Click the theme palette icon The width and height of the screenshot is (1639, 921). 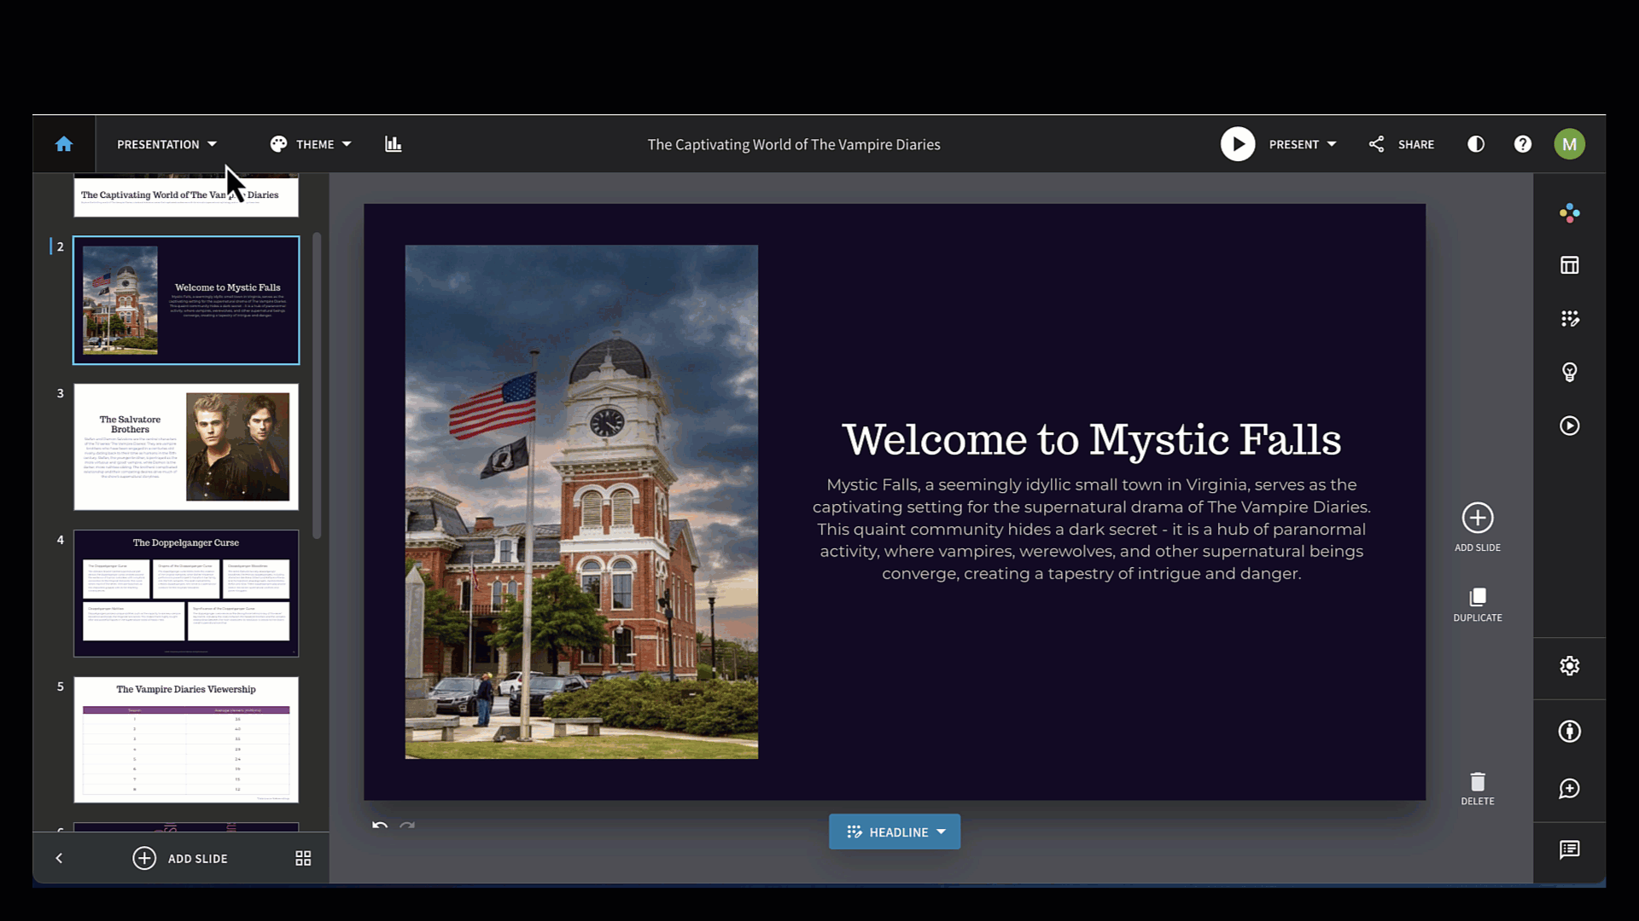[278, 144]
